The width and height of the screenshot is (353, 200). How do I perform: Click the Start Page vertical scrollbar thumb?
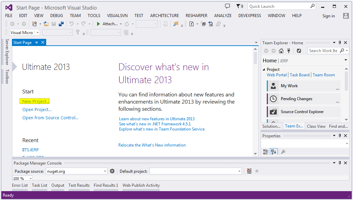click(255, 58)
